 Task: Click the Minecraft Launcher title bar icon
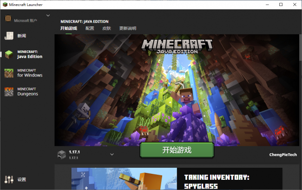(5, 5)
